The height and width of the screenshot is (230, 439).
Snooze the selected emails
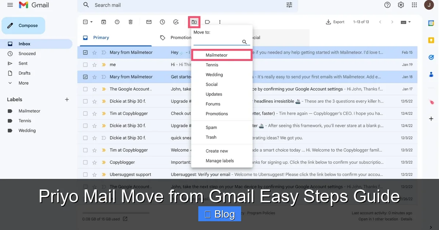coord(162,22)
